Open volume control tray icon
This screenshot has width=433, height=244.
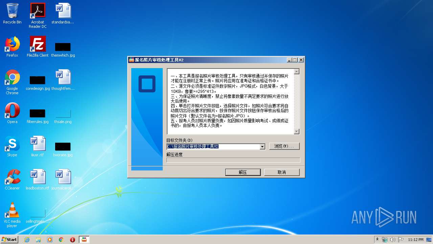pyautogui.click(x=393, y=240)
